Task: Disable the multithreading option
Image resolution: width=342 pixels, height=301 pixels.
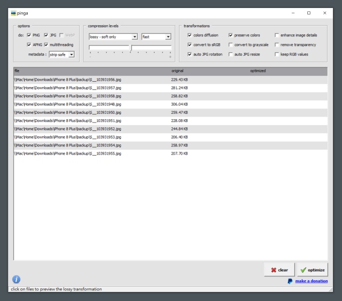Action: pos(46,45)
